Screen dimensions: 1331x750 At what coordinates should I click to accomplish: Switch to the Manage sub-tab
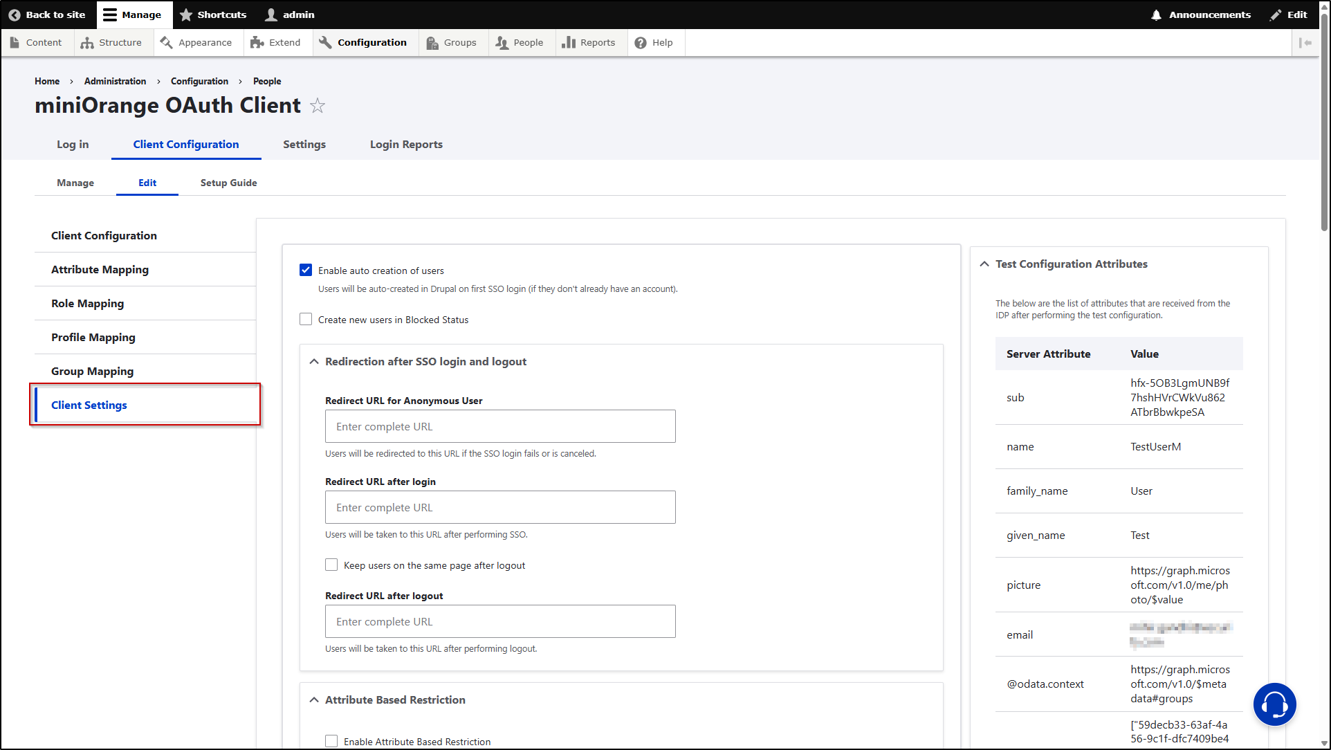75,183
